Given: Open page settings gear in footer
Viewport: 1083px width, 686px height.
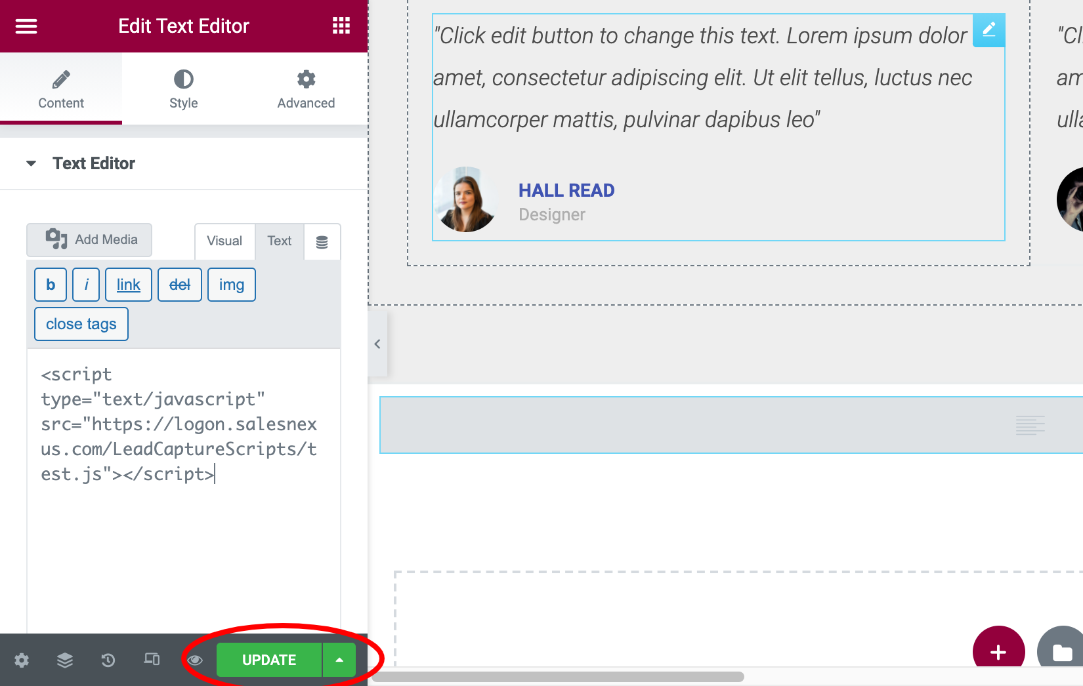Looking at the screenshot, I should (22, 660).
